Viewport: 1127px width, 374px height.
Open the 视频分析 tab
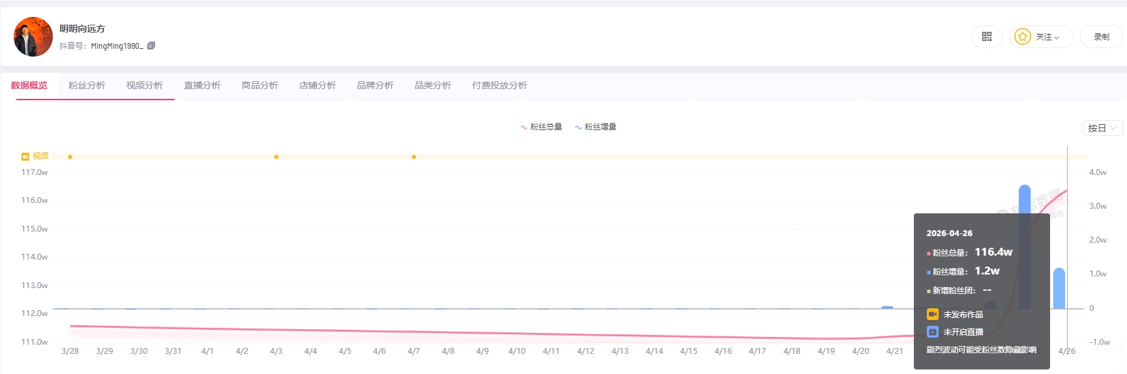[x=145, y=85]
